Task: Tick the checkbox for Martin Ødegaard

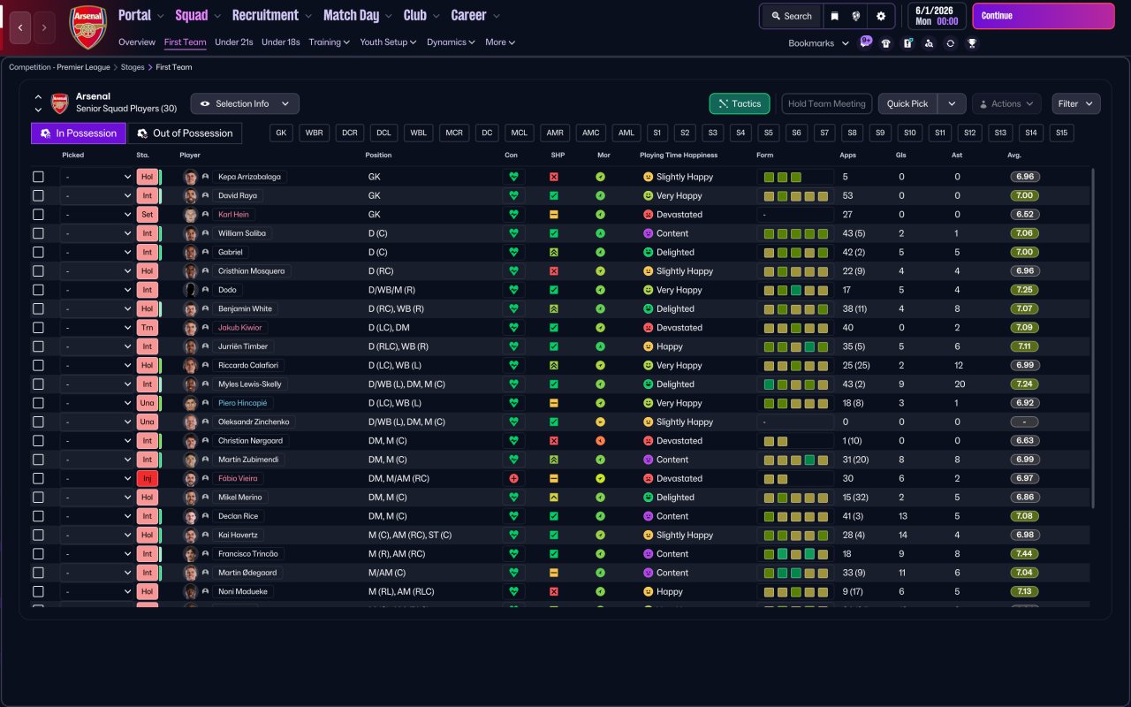Action: (38, 573)
